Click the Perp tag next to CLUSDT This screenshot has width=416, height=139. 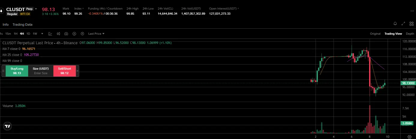tap(29, 9)
